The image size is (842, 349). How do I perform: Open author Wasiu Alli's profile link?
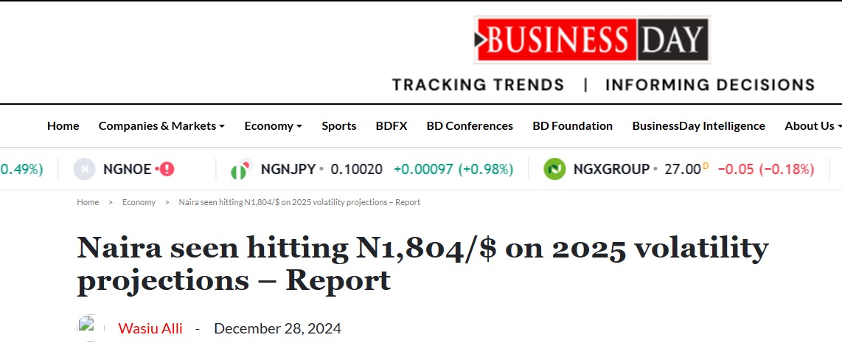tap(150, 328)
